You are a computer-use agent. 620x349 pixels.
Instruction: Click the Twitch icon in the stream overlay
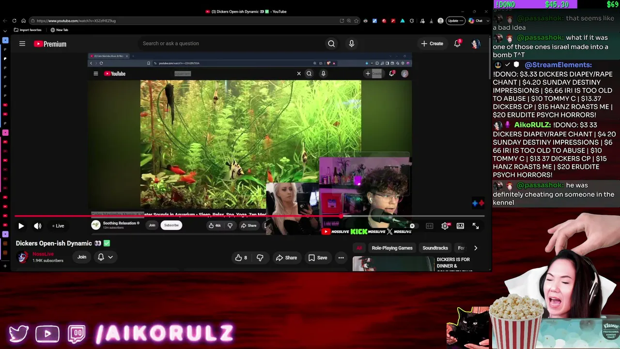pos(77,333)
